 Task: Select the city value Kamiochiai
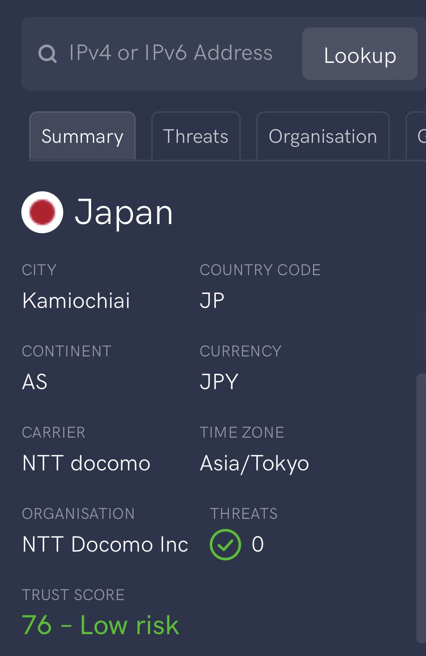pyautogui.click(x=76, y=300)
